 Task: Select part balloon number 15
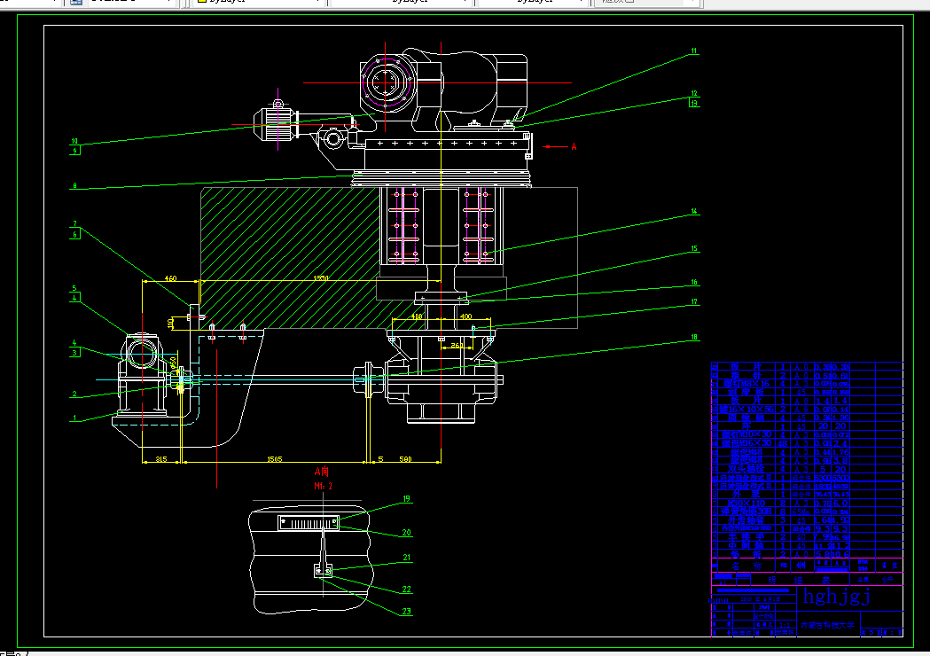tap(694, 248)
